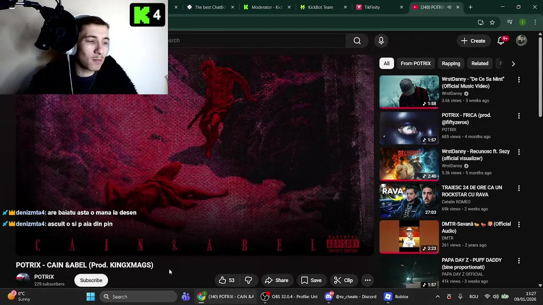Open WrstDanny Recunosc ft. Sezy thumbnail
543x305 pixels.
click(409, 164)
